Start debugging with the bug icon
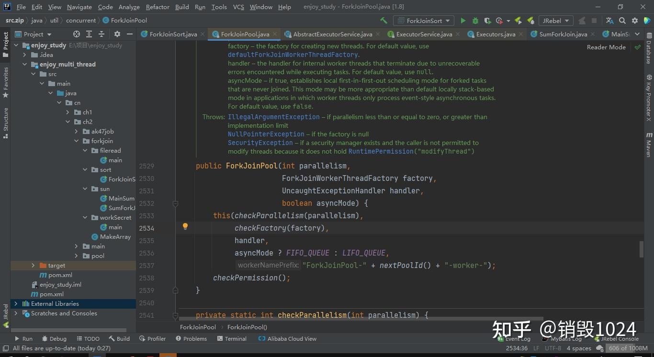This screenshot has width=654, height=357. click(x=475, y=21)
